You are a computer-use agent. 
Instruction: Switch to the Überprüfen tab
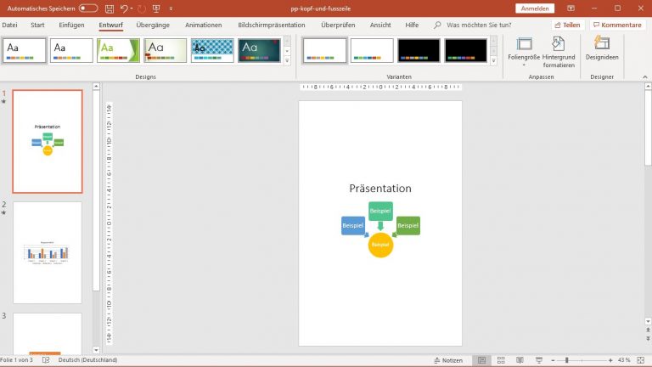tap(338, 25)
